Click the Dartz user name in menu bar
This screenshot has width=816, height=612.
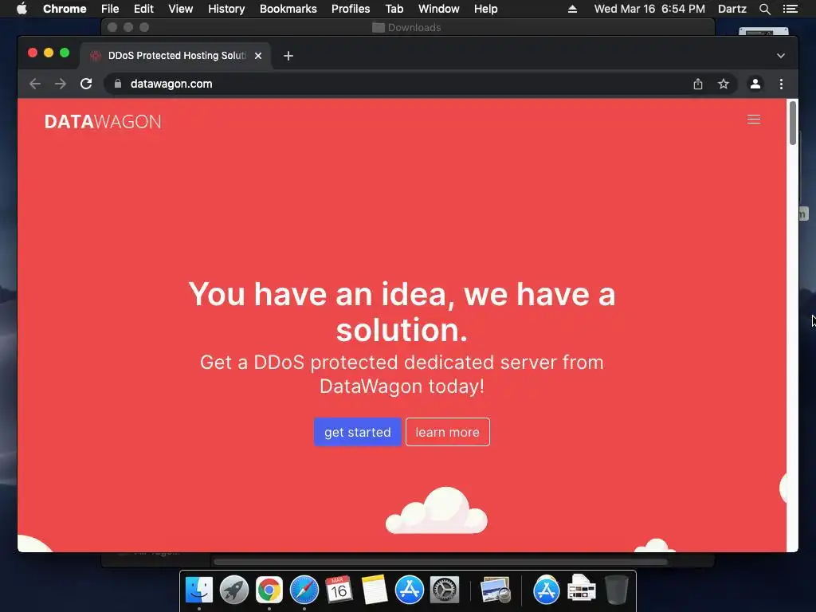[x=732, y=9]
